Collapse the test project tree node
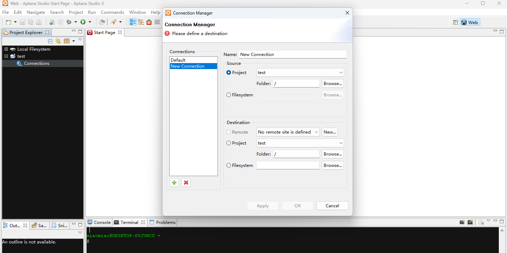Image resolution: width=507 pixels, height=253 pixels. (x=6, y=56)
